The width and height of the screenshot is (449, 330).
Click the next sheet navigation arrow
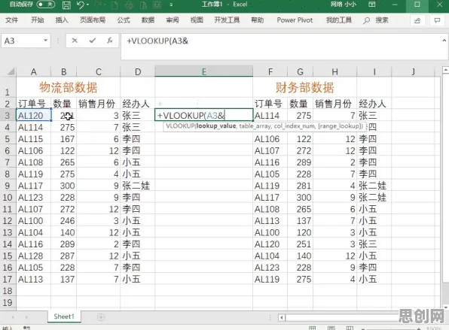(26, 317)
